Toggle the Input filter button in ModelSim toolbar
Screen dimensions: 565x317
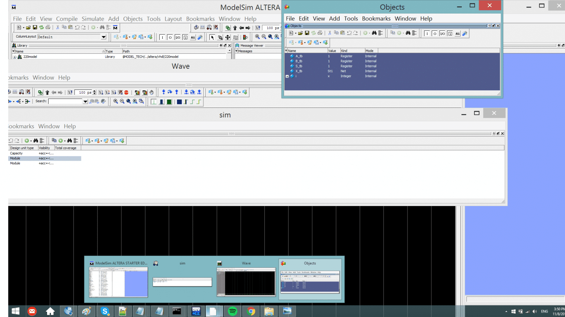[x=162, y=37]
